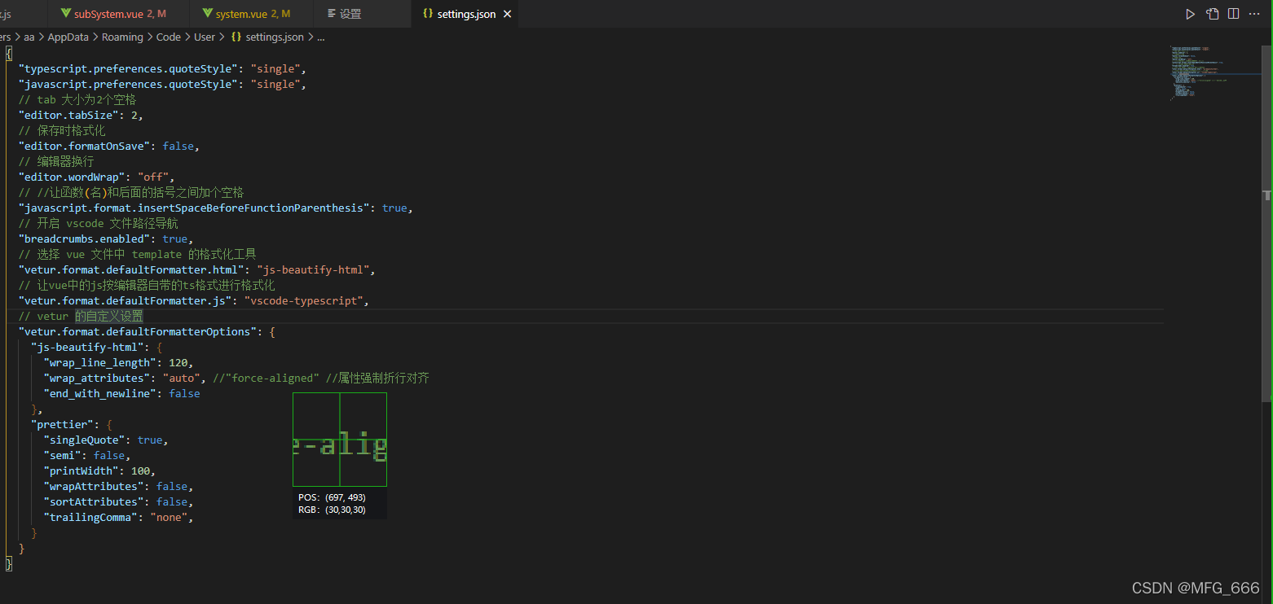
Task: Close the settings.json tab
Action: pos(508,14)
